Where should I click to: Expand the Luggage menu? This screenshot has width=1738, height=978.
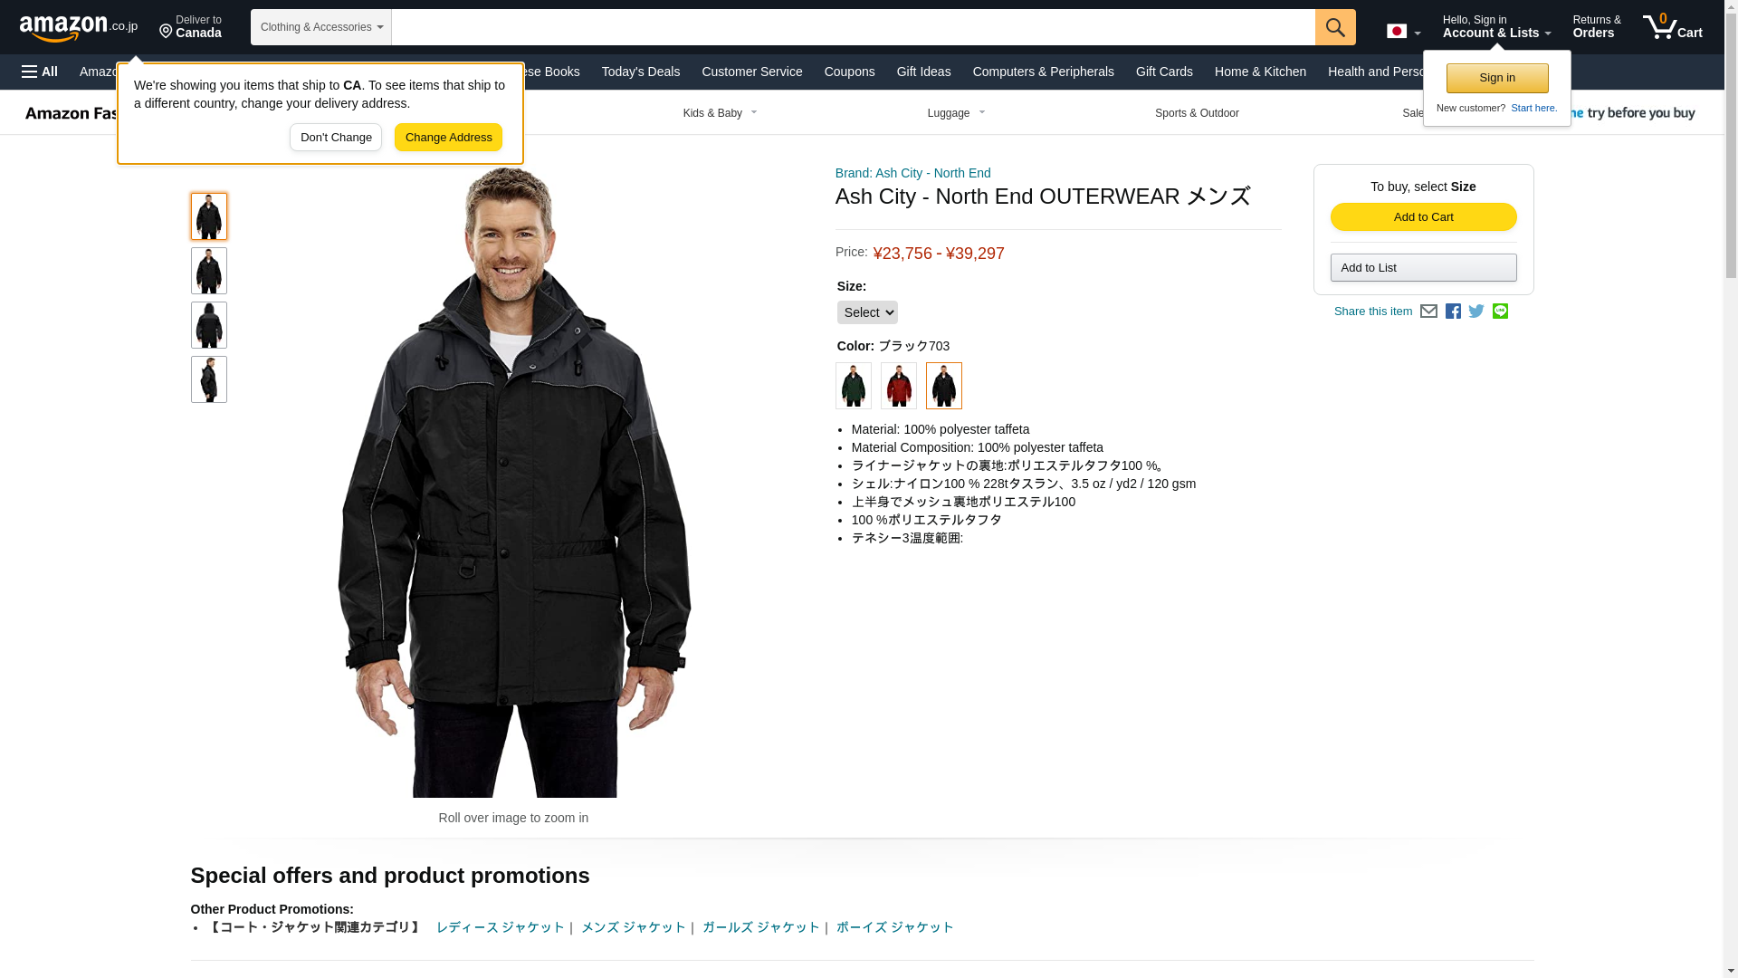click(x=956, y=113)
